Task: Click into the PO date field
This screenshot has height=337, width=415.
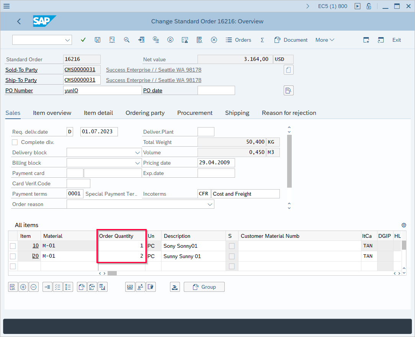Action: [x=216, y=90]
